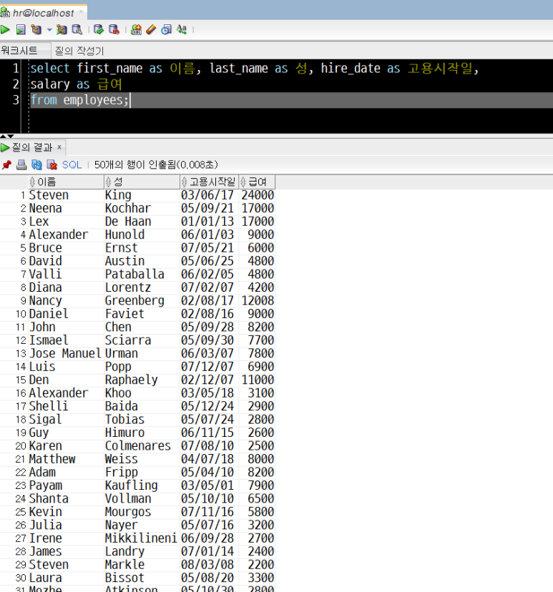Select cell 'Kochhar'

coord(142,208)
